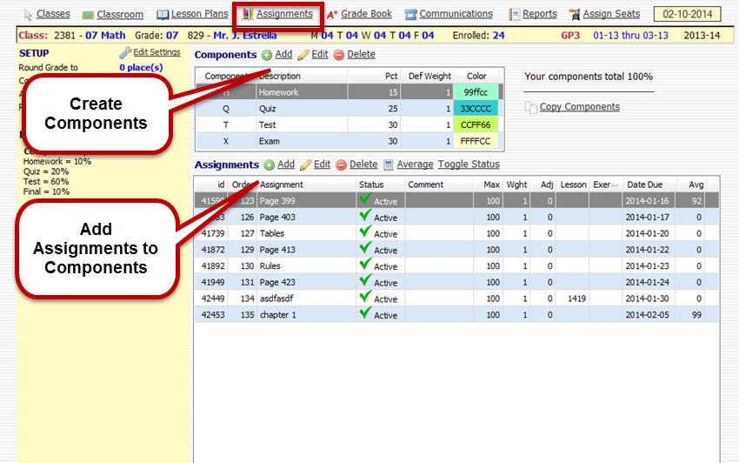739x463 pixels.
Task: Click green checkmark in Page 423 row
Action: click(x=365, y=280)
